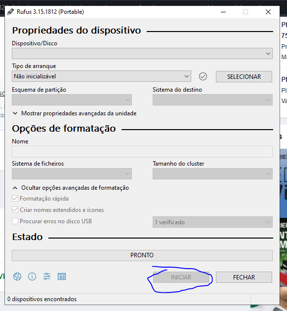Minimize the Rufus window
Screen dimensions: 287x311
[x=223, y=12]
